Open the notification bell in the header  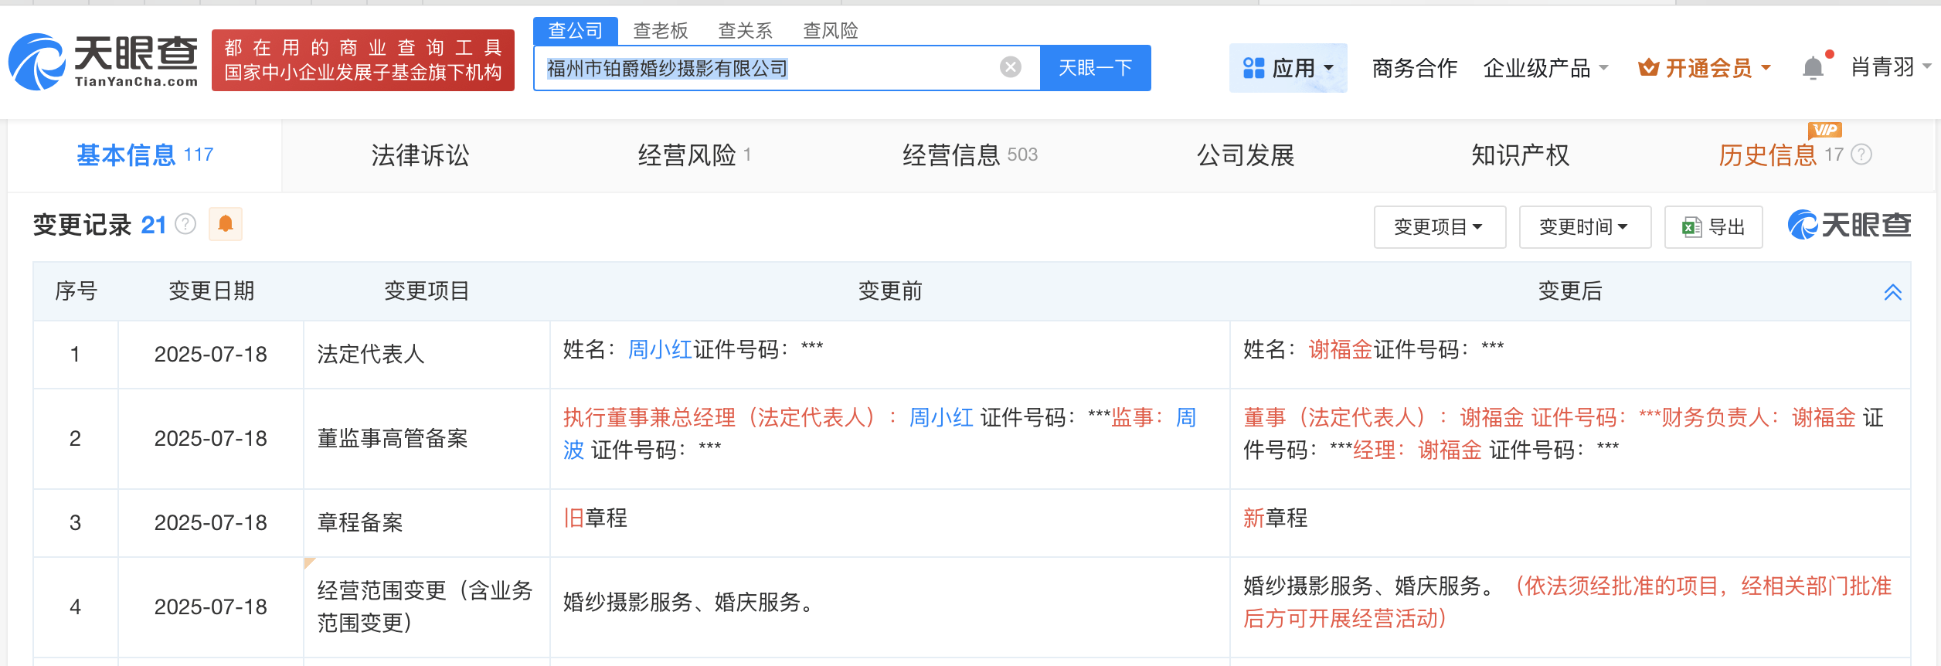point(1813,68)
